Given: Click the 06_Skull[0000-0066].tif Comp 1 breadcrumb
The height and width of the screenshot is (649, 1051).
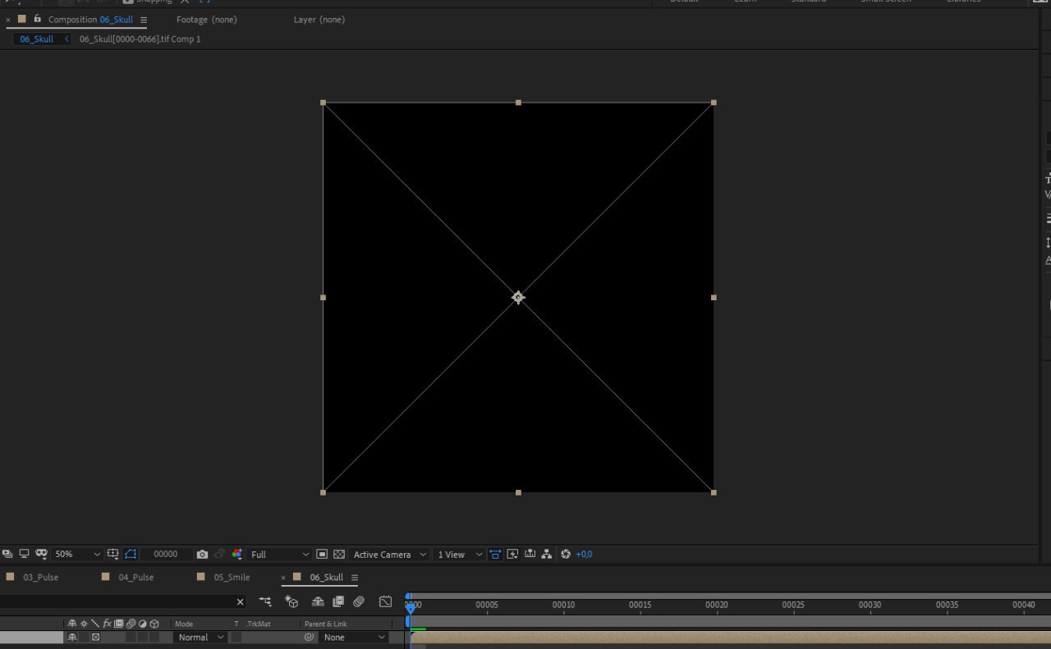Looking at the screenshot, I should point(140,39).
